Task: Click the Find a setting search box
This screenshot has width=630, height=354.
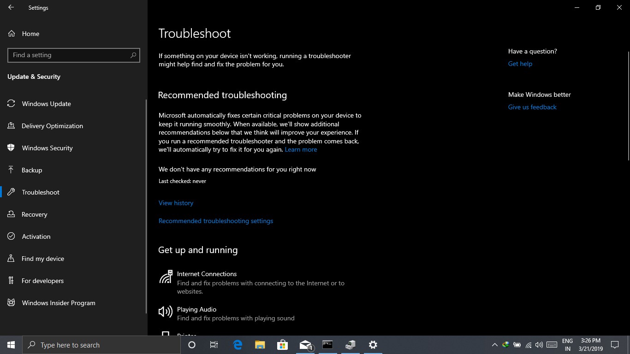Action: click(74, 55)
